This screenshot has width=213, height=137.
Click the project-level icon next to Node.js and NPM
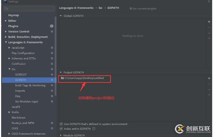[x=52, y=123]
